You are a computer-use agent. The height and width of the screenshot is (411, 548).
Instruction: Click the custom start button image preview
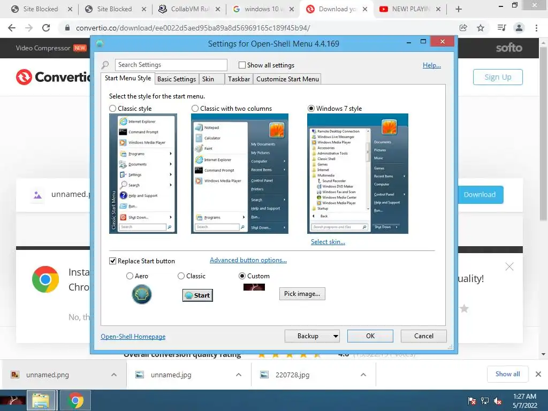coord(254,287)
